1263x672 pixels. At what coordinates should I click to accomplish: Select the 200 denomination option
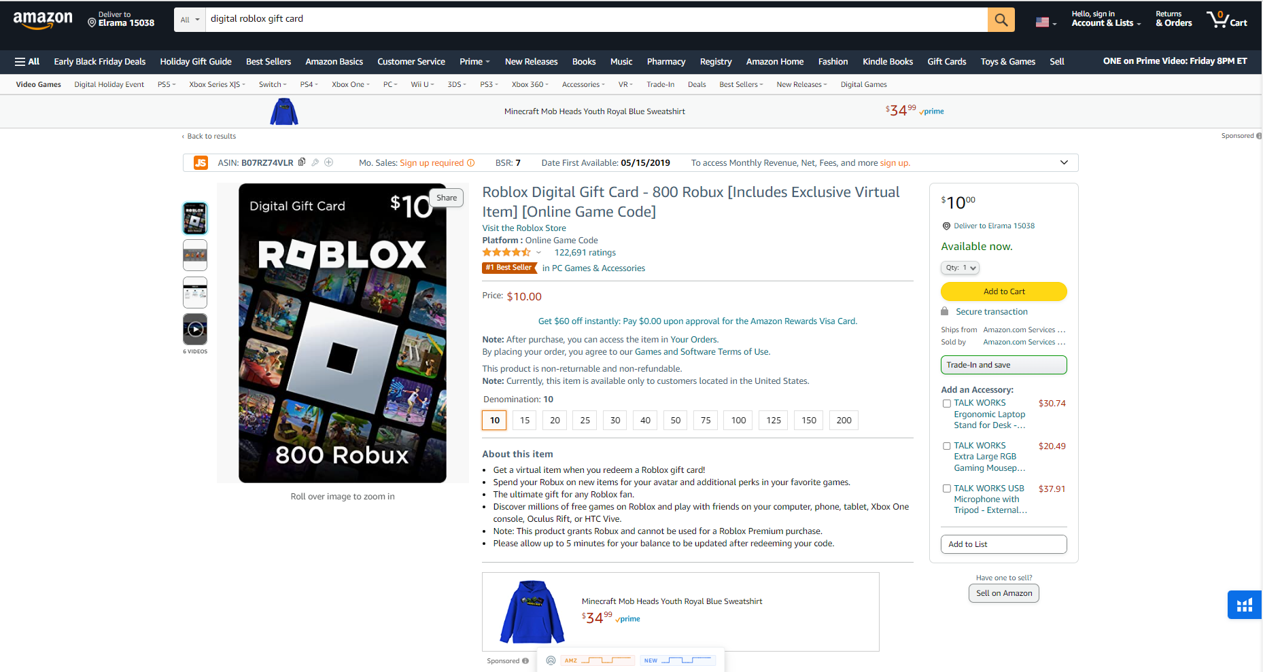(844, 421)
